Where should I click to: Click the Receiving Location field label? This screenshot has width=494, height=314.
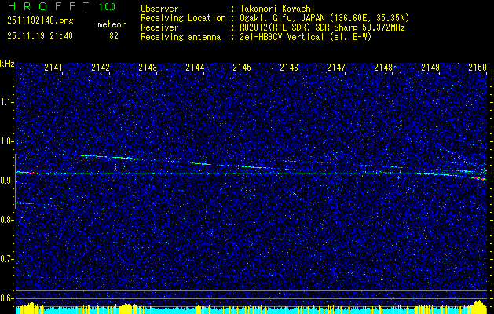point(183,18)
